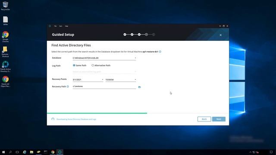The image size is (276, 155).
Task: Select the Restores folder shortcut on desktop
Action: tap(5, 52)
